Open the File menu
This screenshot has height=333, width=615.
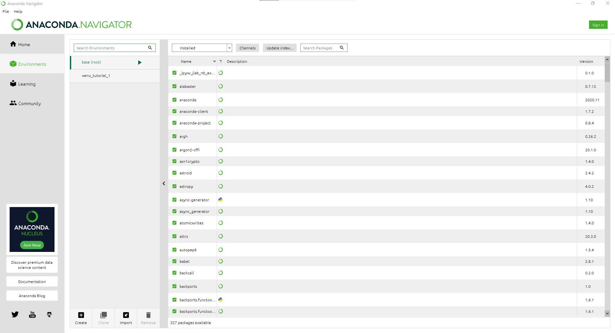(x=6, y=12)
